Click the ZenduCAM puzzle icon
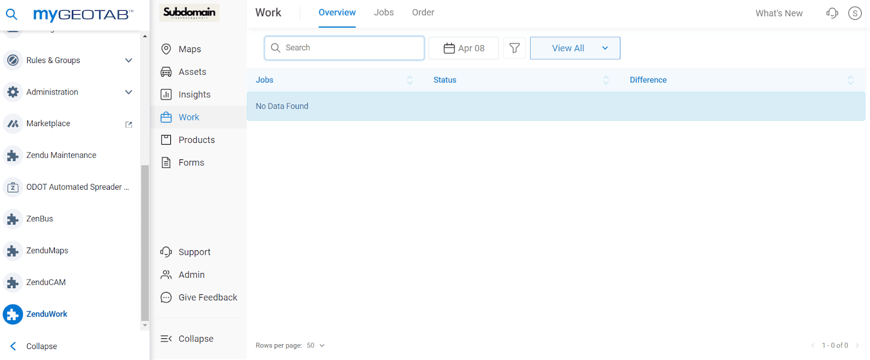This screenshot has height=360, width=870. point(13,283)
